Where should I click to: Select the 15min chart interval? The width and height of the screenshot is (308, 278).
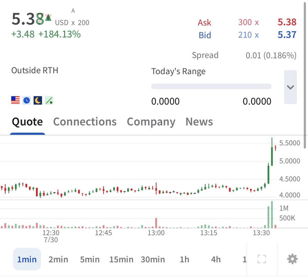(121, 259)
